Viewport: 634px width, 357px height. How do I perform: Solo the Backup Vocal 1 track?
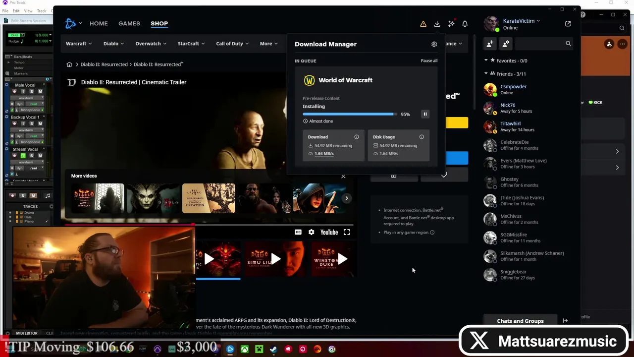[32, 123]
